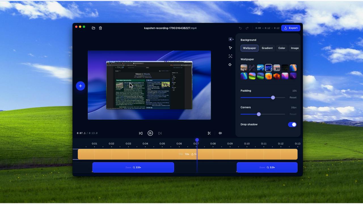Screen dimensions: 363x204
Task: Click the playhead marker at 0:07
Action: pos(197,140)
